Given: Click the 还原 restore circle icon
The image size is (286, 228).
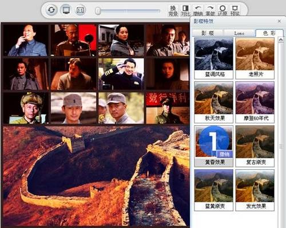Looking at the screenshot, I should [223, 11].
